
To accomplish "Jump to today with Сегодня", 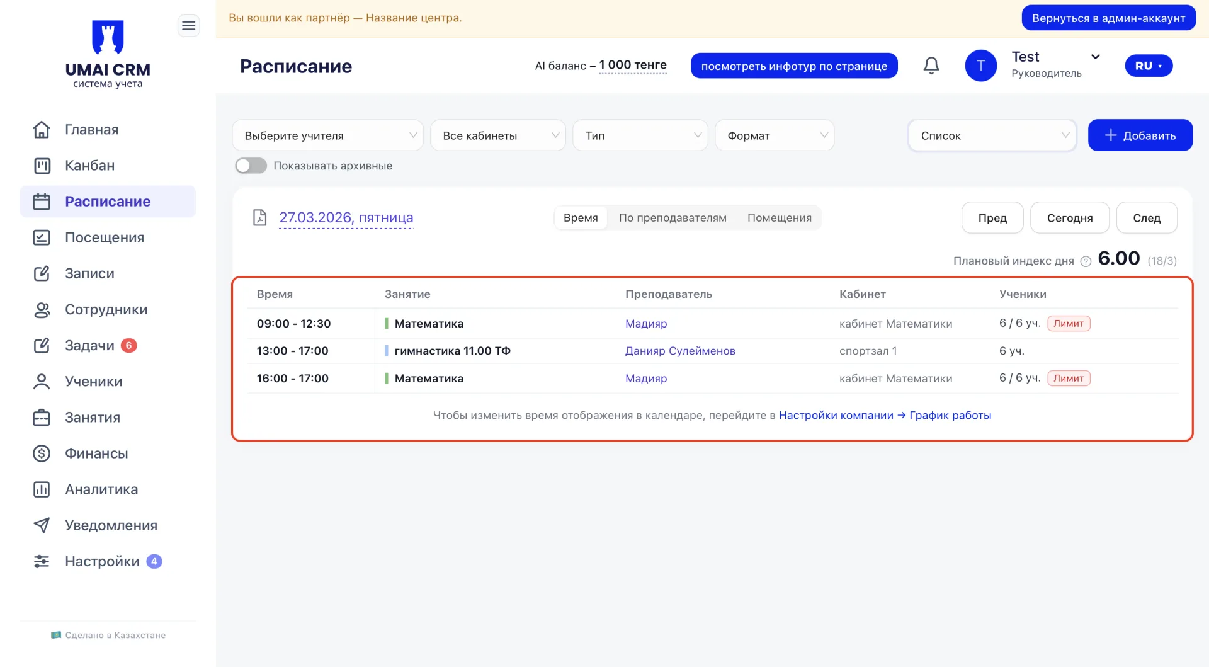I will (x=1070, y=218).
